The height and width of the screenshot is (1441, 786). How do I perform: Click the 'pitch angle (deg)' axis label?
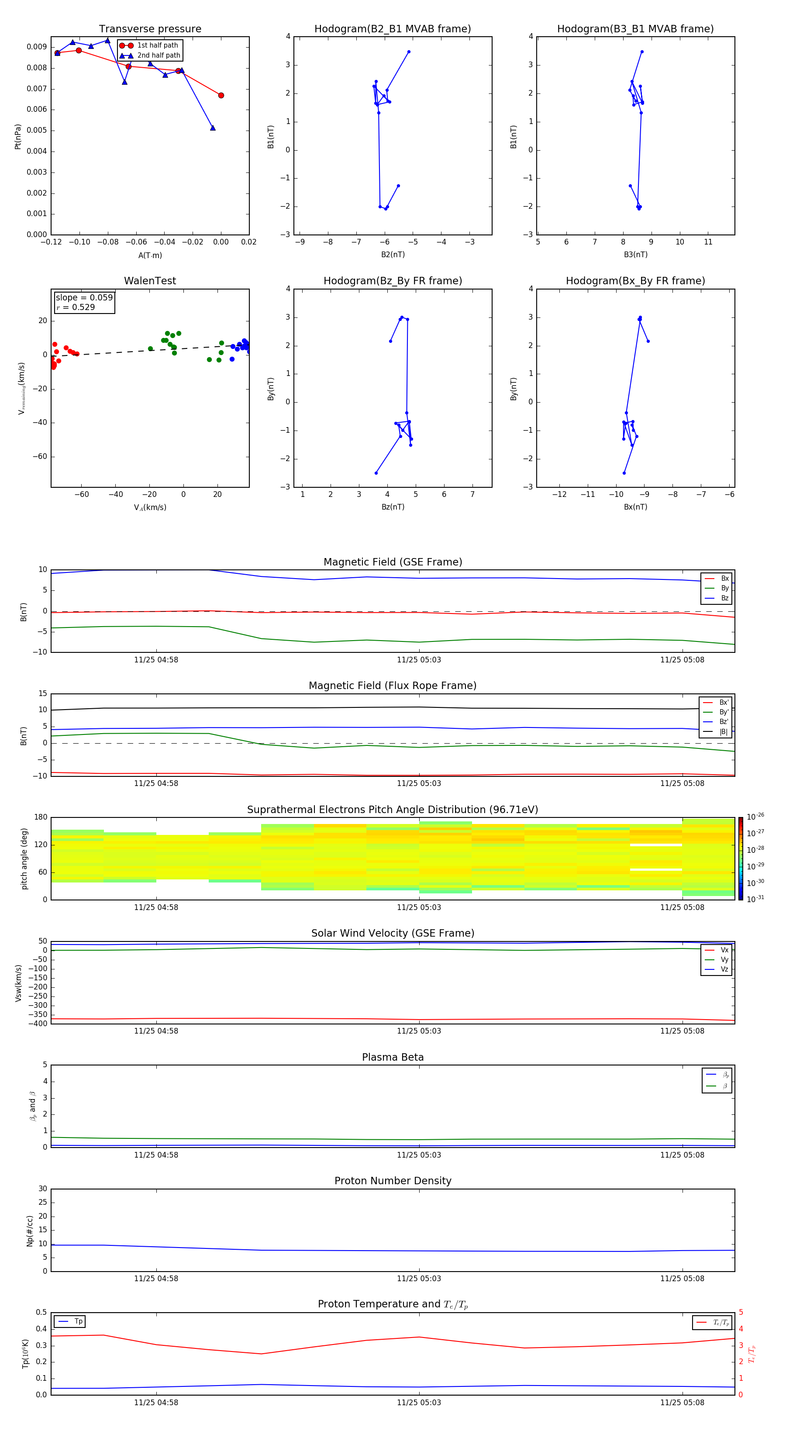pyautogui.click(x=24, y=858)
